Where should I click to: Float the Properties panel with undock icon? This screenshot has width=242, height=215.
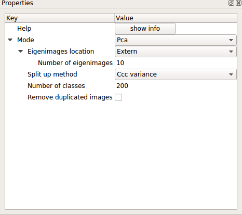231,3
